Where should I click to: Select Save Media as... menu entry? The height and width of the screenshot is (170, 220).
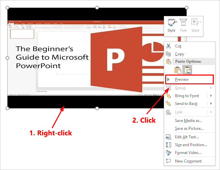[x=188, y=121]
